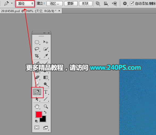Image resolution: width=156 pixels, height=135 pixels.
Task: Select the Smudge tool
Action: 37,84
